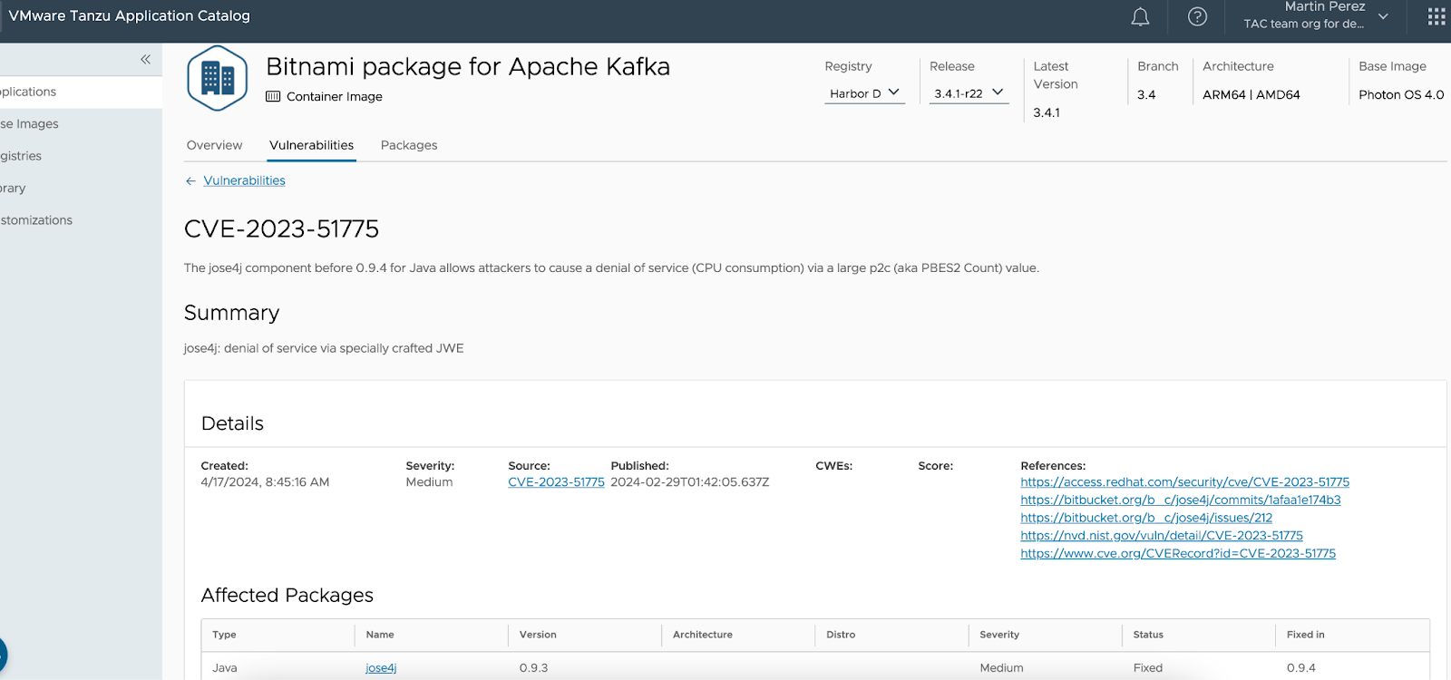Click the created date 4/17/2024, 8:45:16 AM
This screenshot has height=680, width=1451.
[x=265, y=482]
